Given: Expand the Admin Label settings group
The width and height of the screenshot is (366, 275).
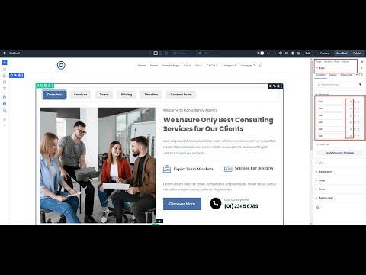Looking at the screenshot, I should pos(324,198).
